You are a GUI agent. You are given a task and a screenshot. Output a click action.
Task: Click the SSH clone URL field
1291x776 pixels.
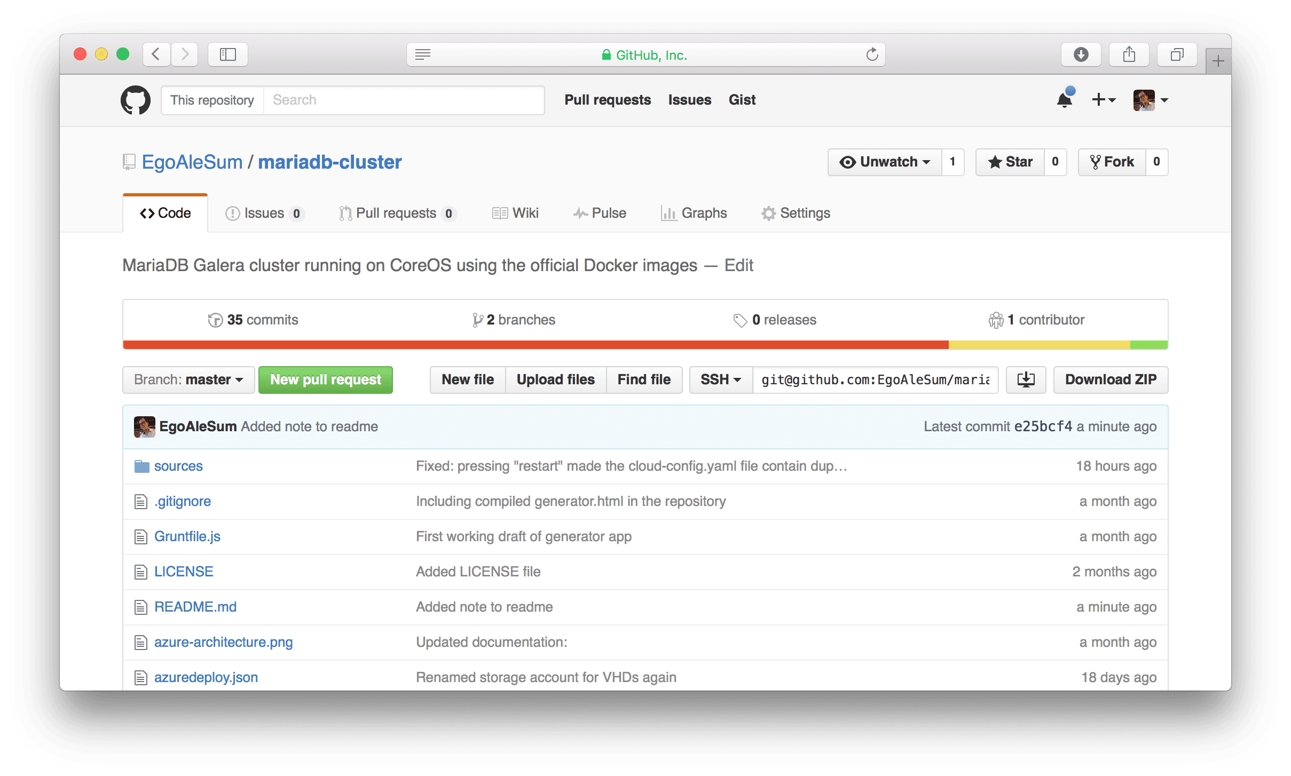pyautogui.click(x=875, y=379)
